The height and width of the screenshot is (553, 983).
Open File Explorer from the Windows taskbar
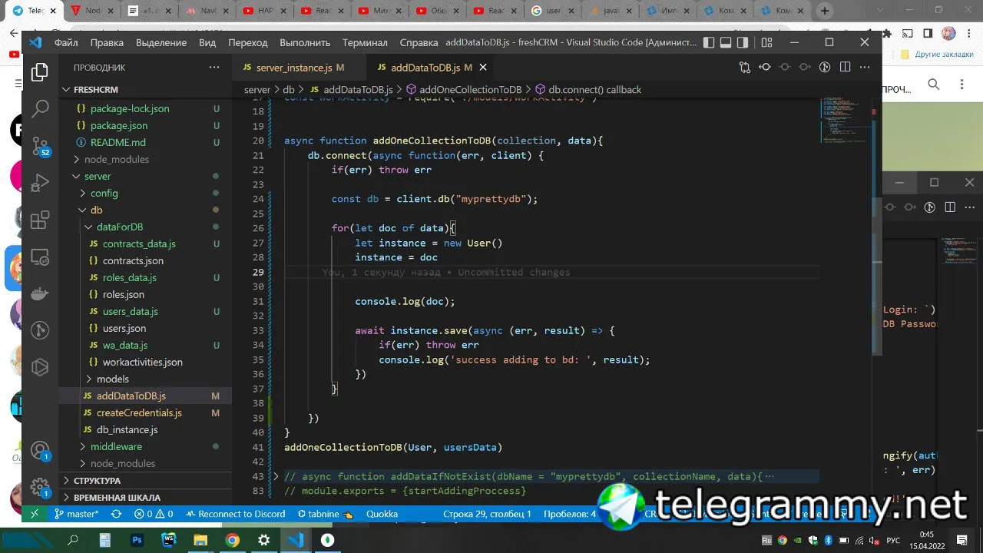point(200,540)
